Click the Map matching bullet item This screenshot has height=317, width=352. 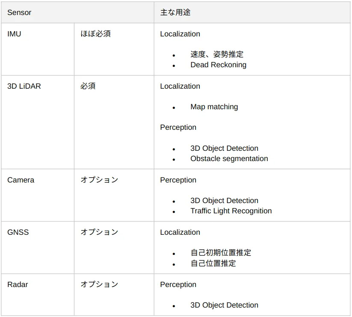[214, 107]
